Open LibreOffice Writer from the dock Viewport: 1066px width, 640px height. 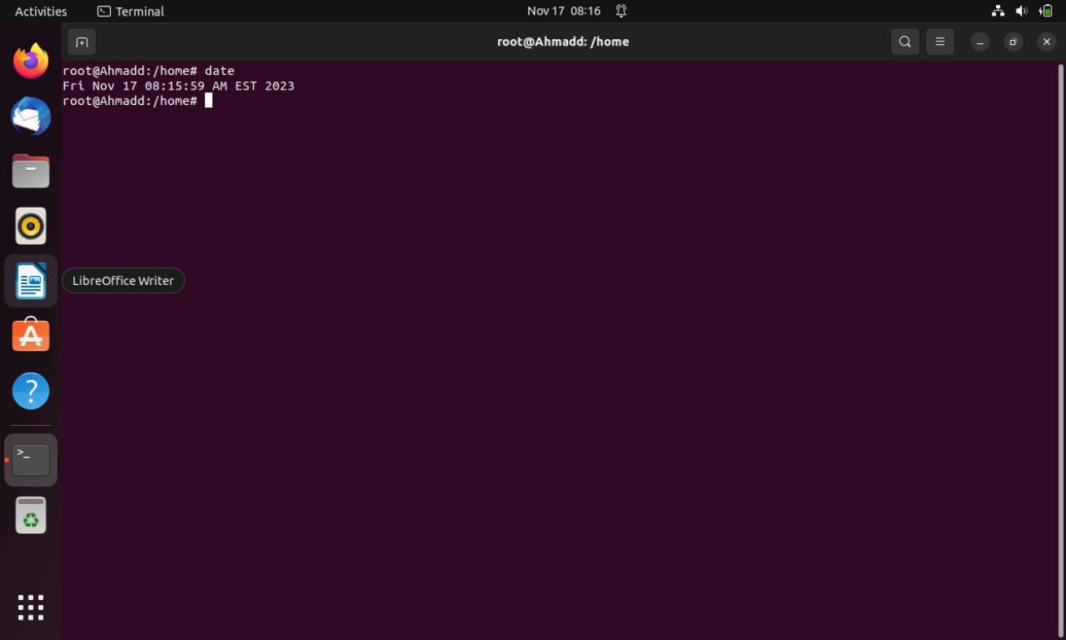point(31,281)
